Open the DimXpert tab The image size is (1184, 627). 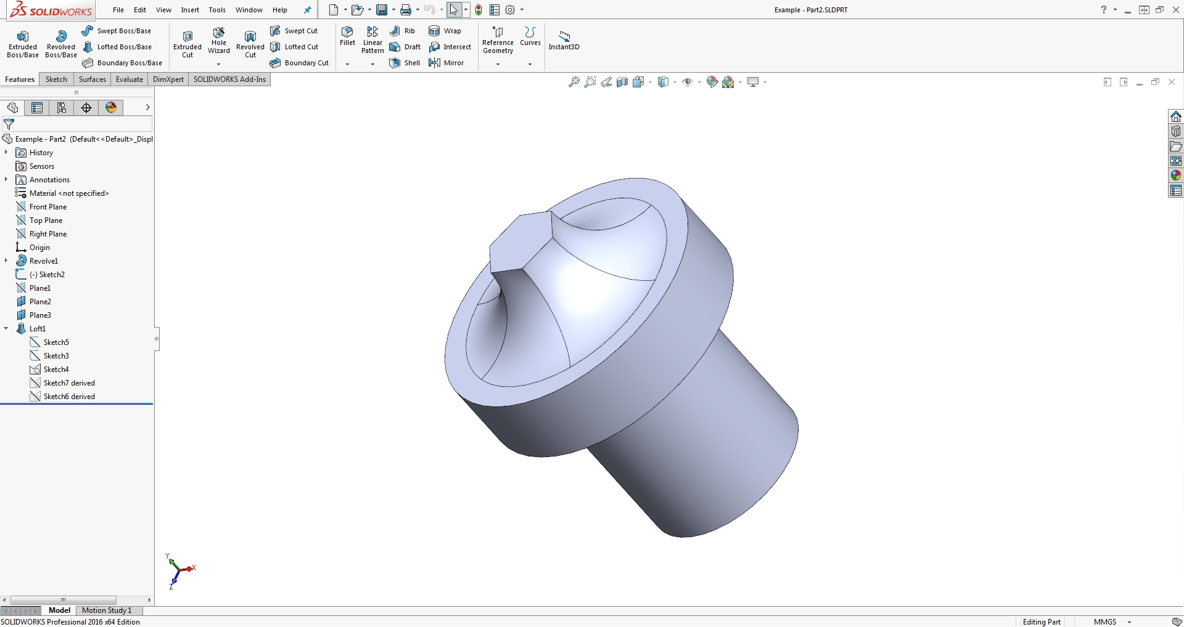click(x=168, y=79)
